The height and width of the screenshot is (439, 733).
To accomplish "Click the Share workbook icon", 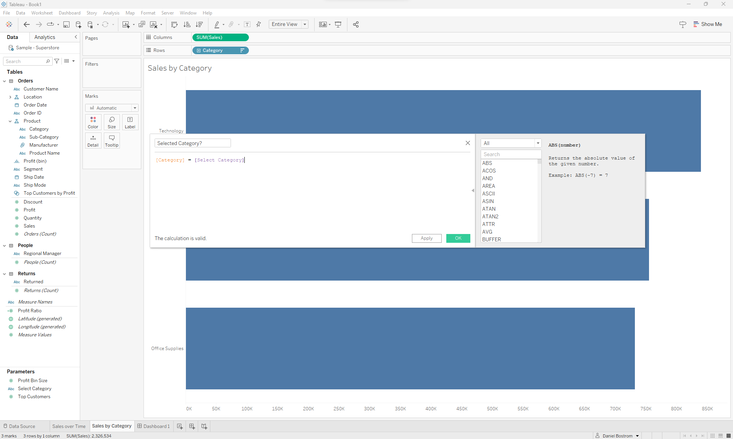I will [356, 24].
